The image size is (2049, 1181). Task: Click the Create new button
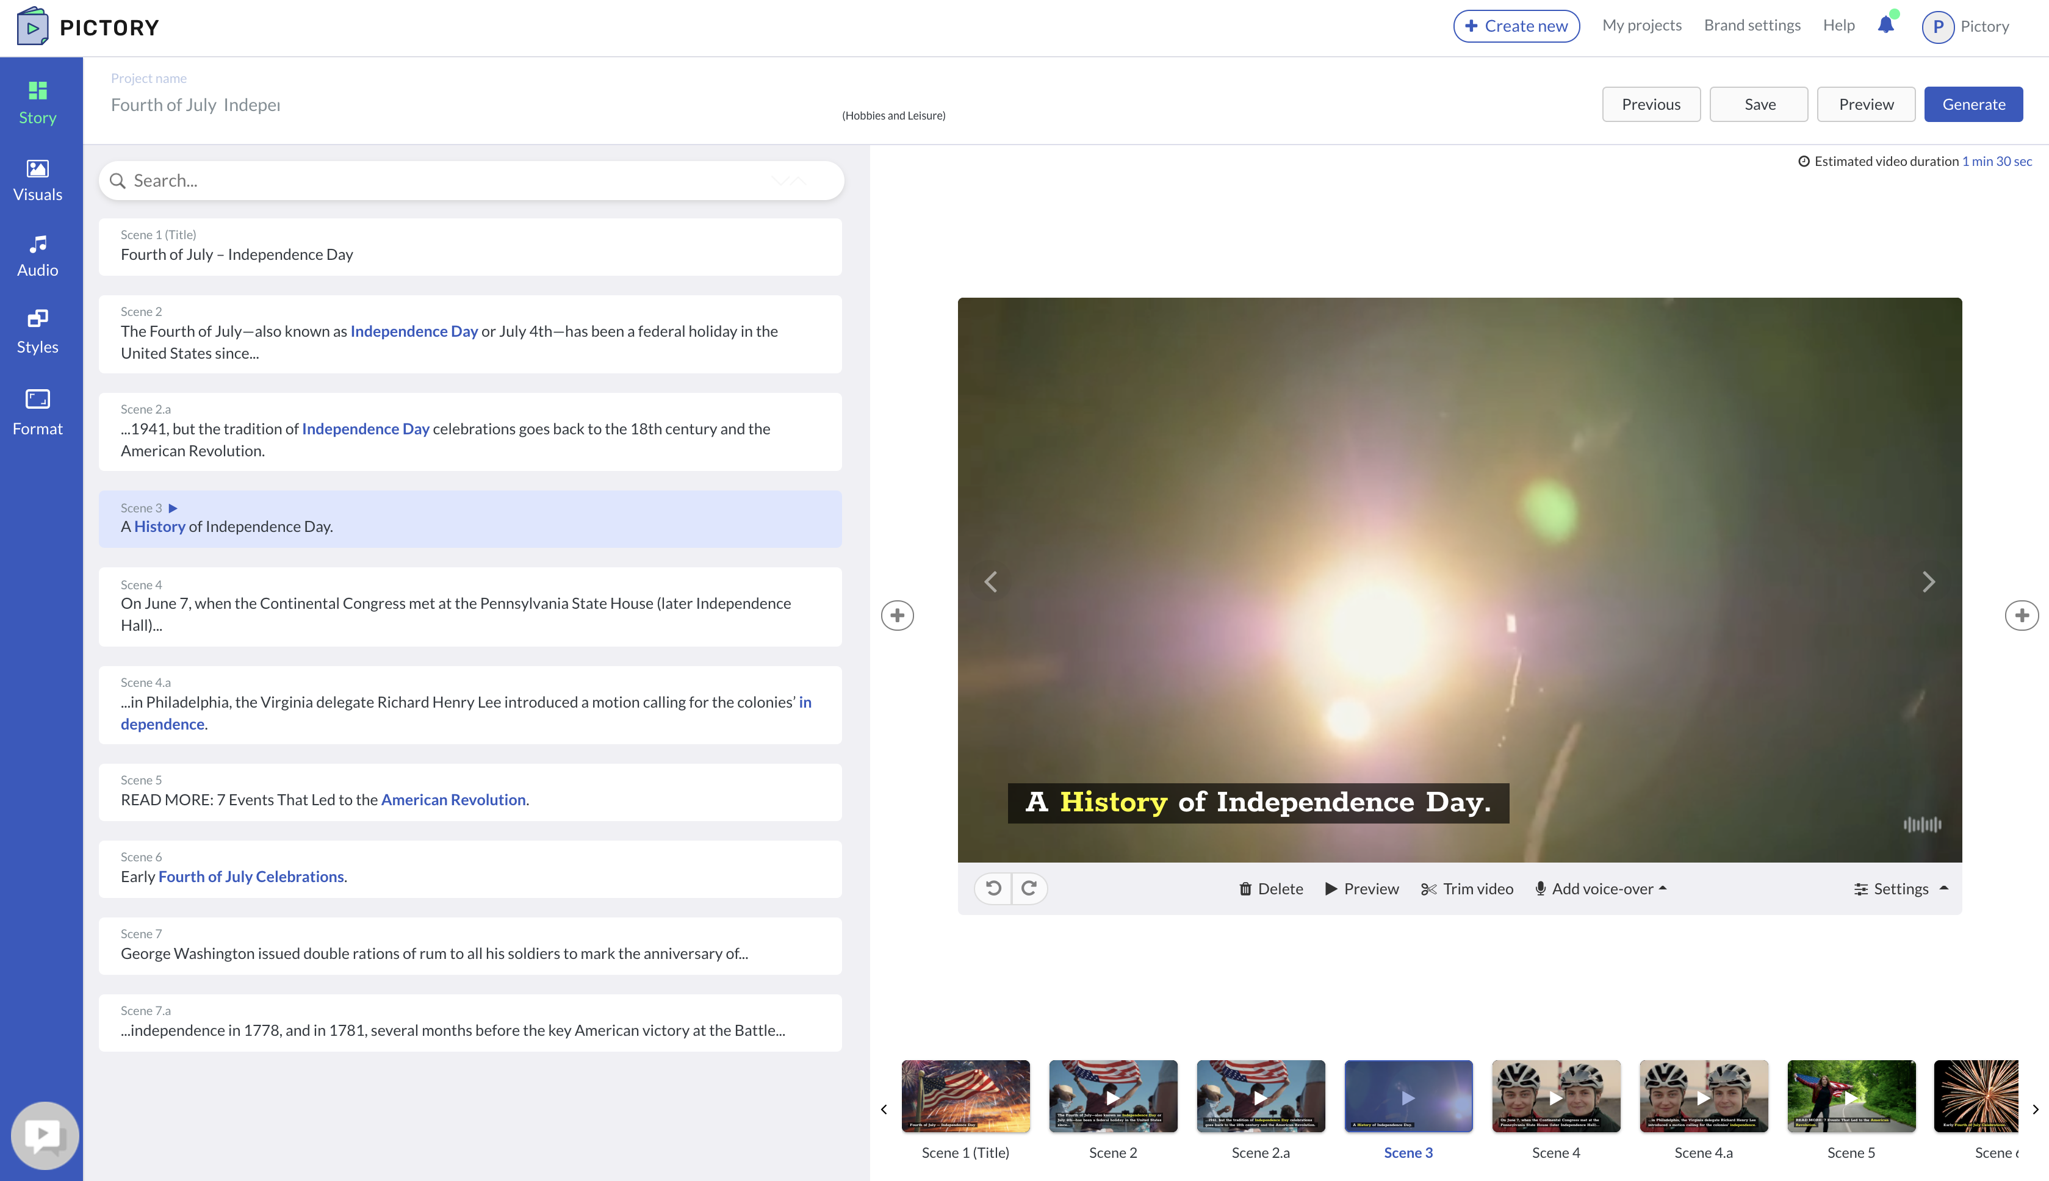point(1516,26)
